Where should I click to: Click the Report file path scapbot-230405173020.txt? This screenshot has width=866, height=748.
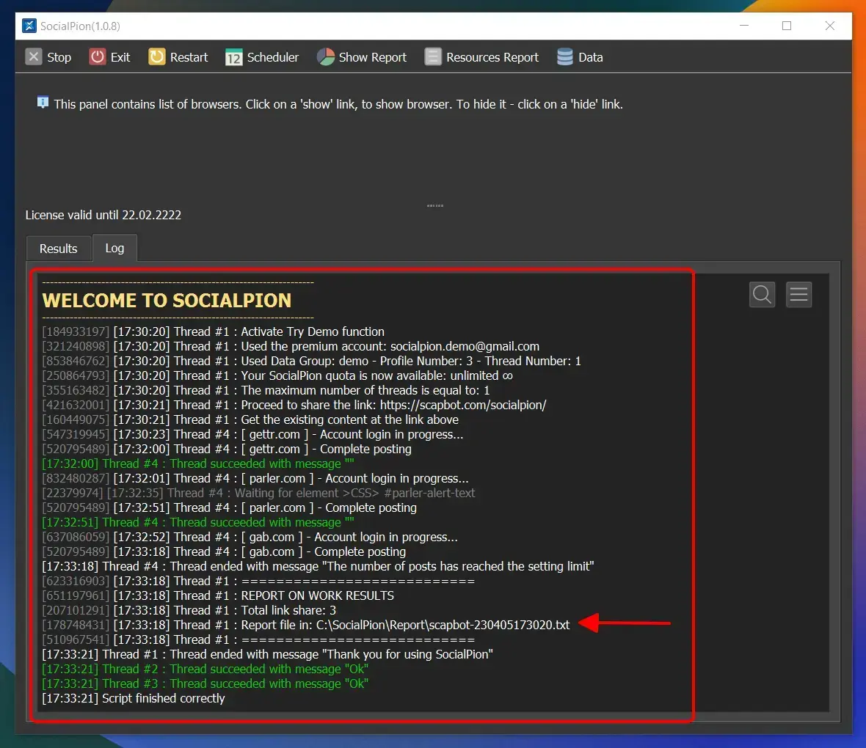tap(443, 625)
